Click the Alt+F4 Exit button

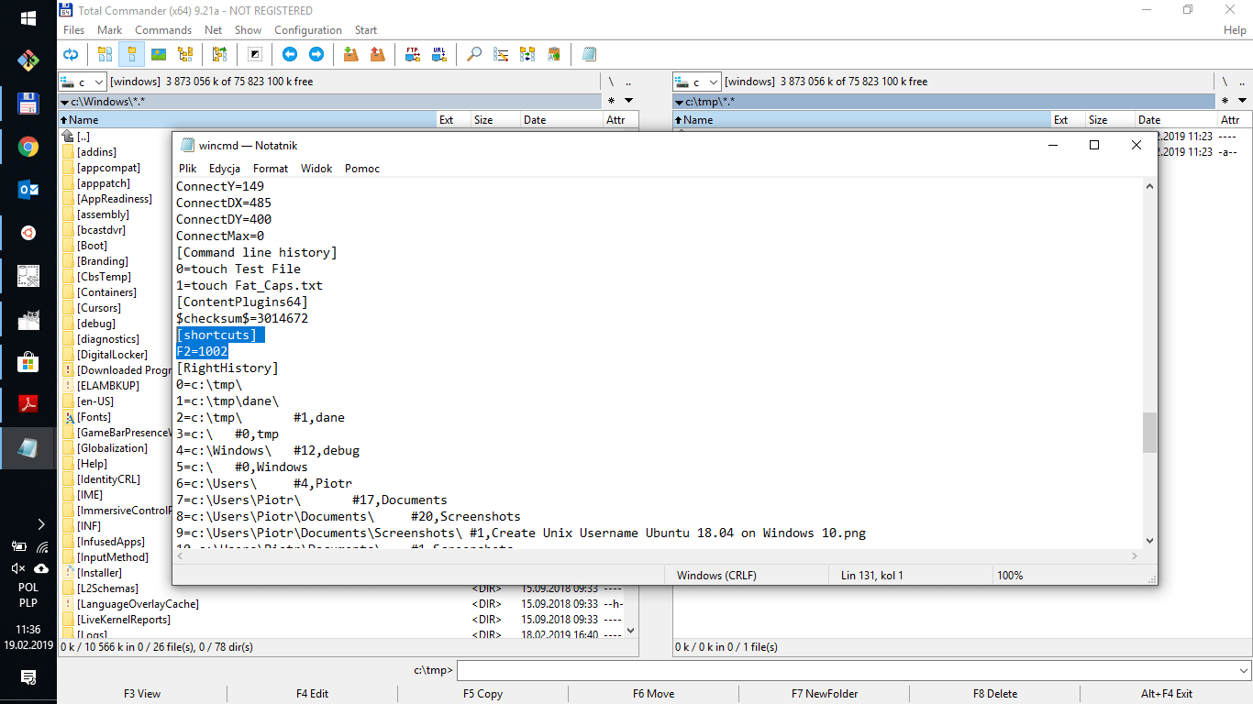coord(1167,694)
